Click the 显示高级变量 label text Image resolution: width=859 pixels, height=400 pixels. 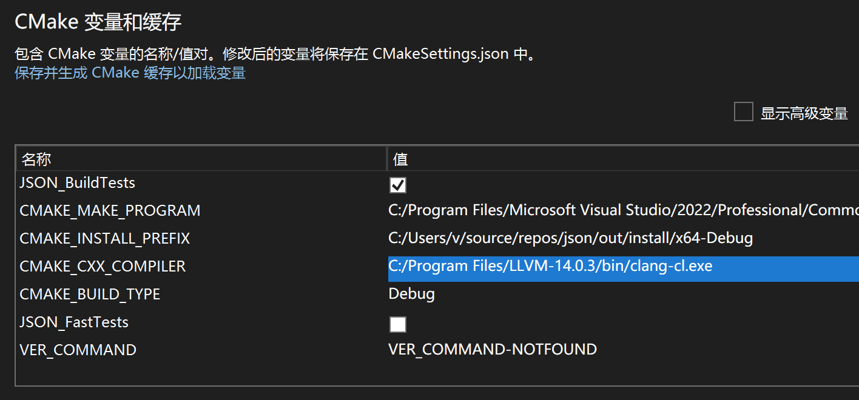pyautogui.click(x=804, y=113)
